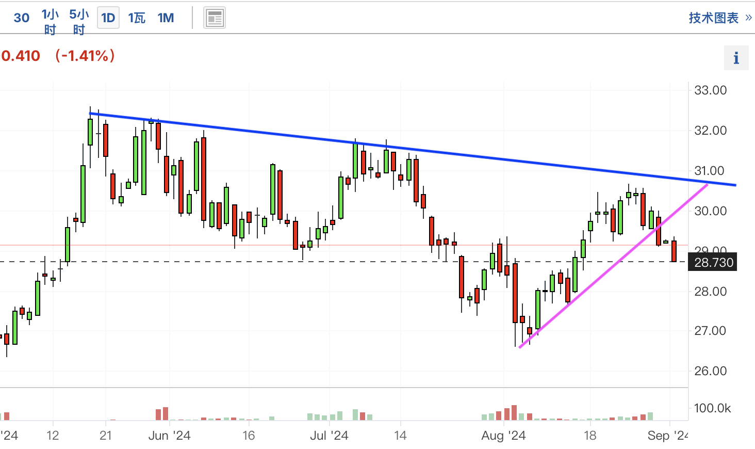Viewport: 755px width, 449px height.
Task: Click the magenta ascending trendline
Action: click(x=614, y=266)
